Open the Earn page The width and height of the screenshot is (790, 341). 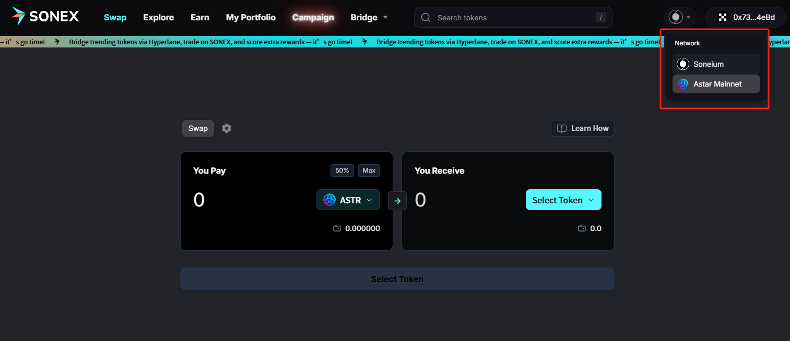(x=200, y=17)
